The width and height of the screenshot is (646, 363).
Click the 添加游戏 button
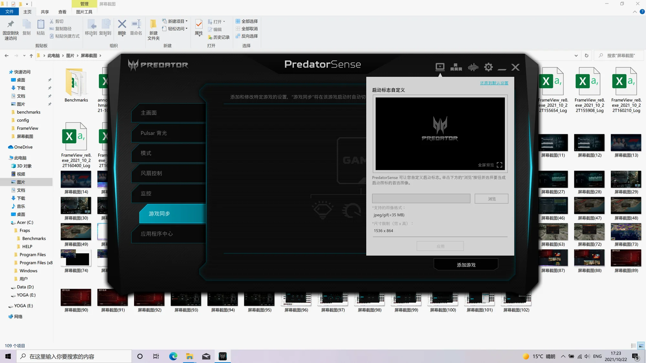466,265
